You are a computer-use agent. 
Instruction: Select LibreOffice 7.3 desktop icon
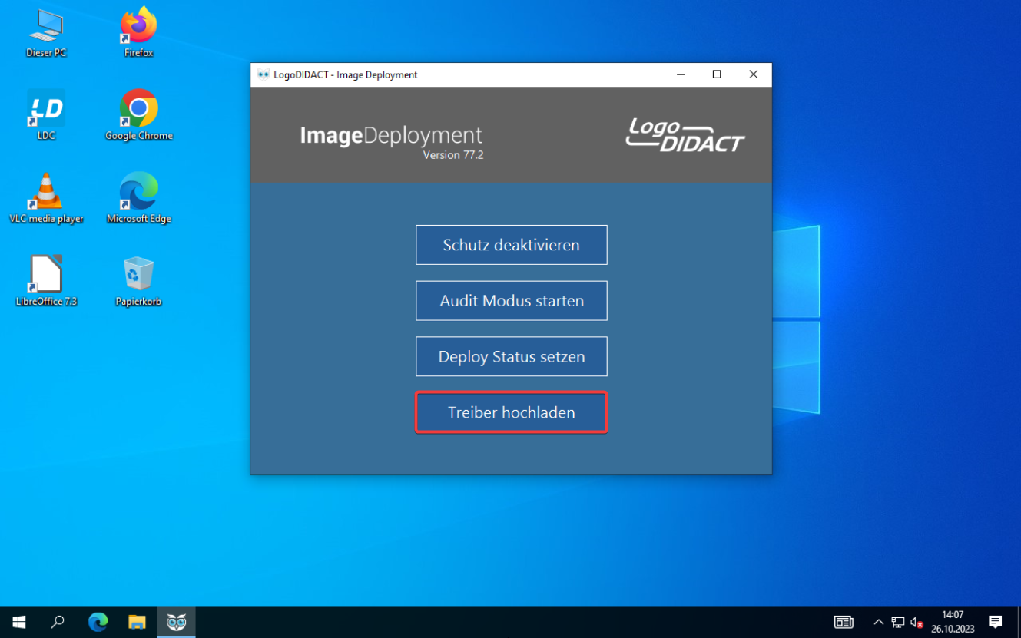pyautogui.click(x=46, y=281)
